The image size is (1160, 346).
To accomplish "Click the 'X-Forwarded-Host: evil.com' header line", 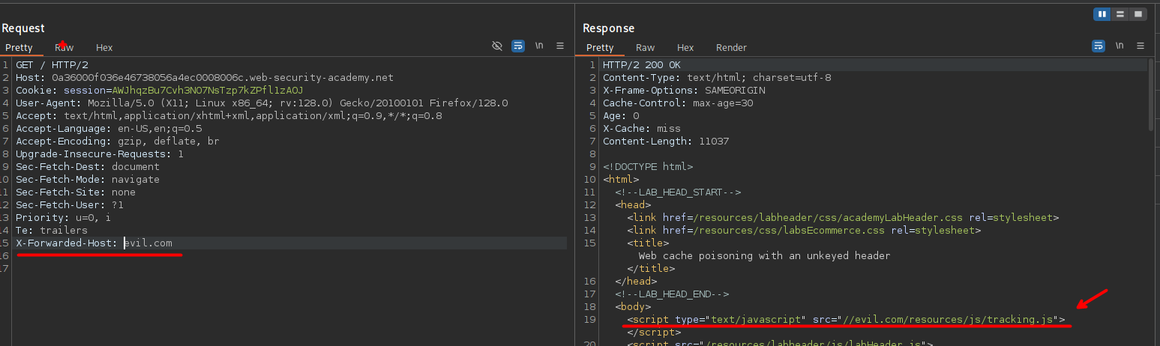I will coord(94,243).
